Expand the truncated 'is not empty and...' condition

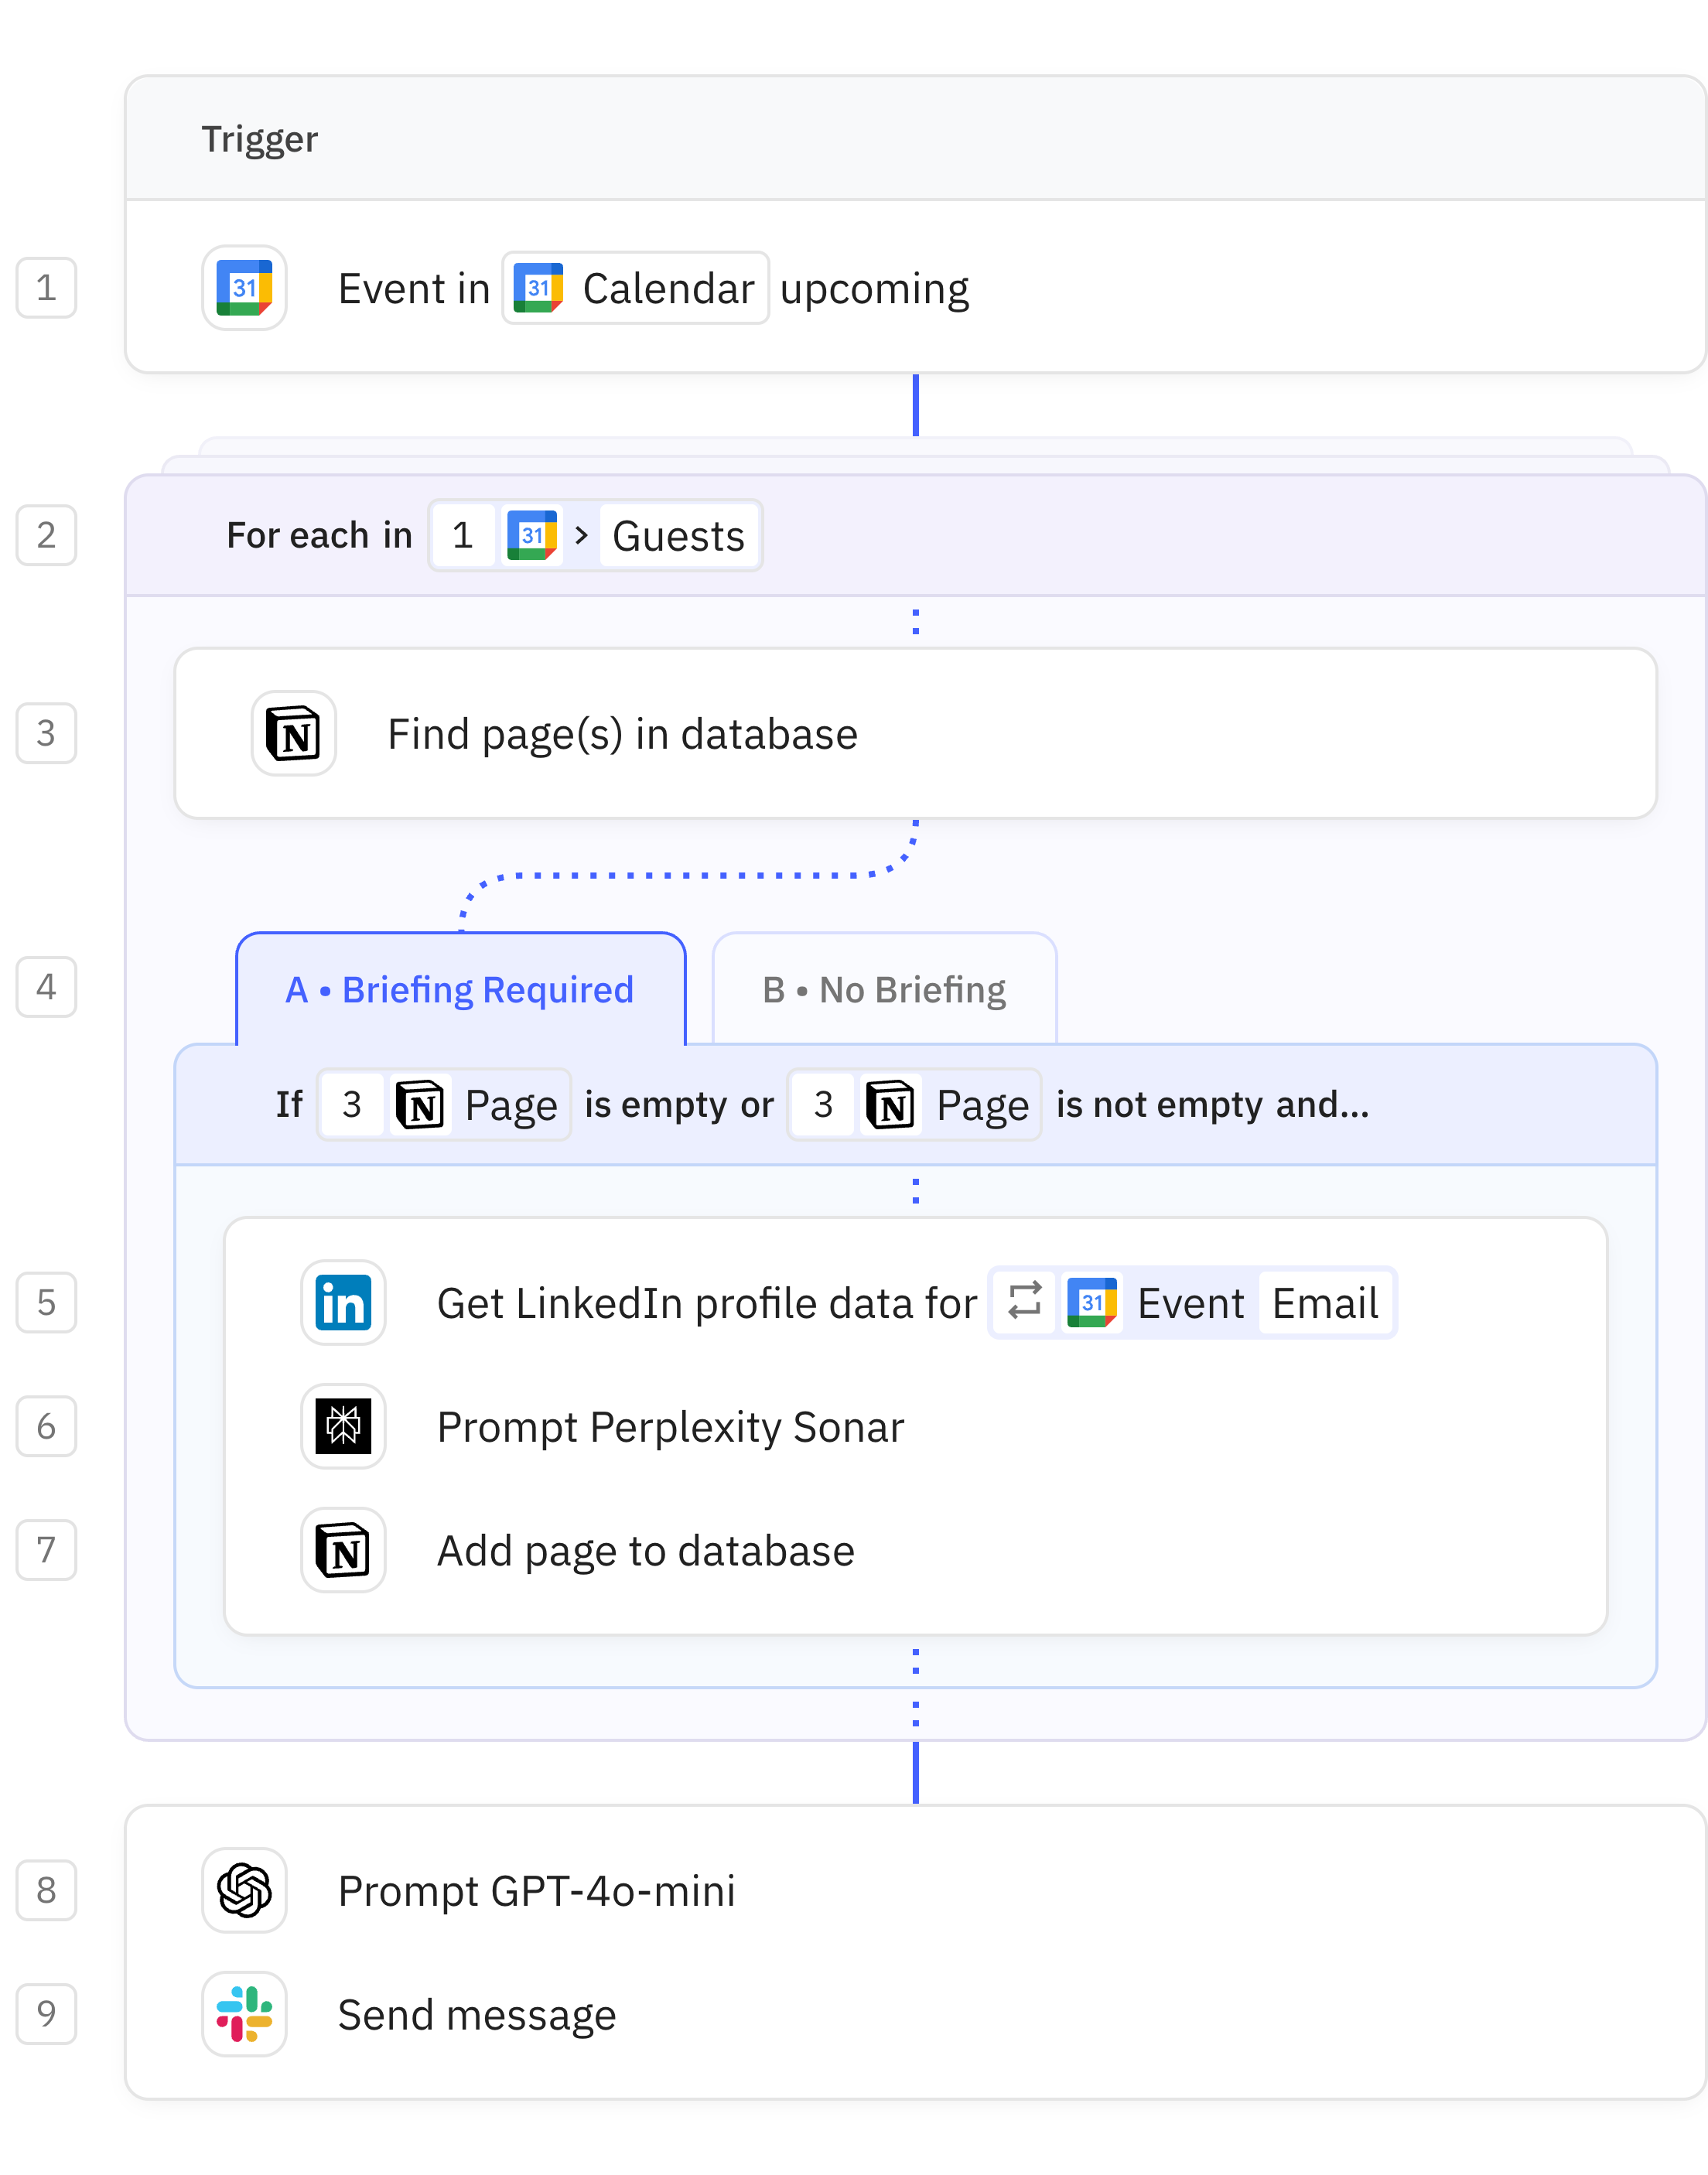coord(1212,1104)
